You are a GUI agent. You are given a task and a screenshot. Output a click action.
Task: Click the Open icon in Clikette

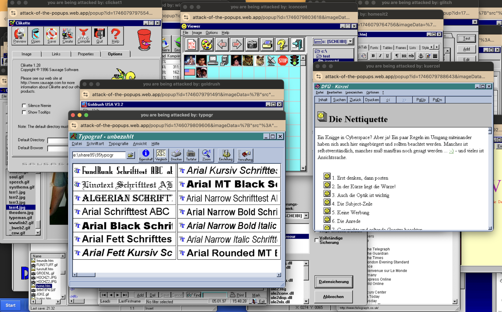coord(36,36)
